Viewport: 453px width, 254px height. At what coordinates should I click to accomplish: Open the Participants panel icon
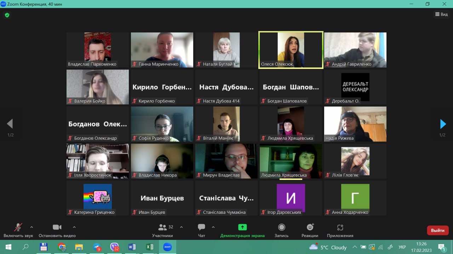(162, 228)
